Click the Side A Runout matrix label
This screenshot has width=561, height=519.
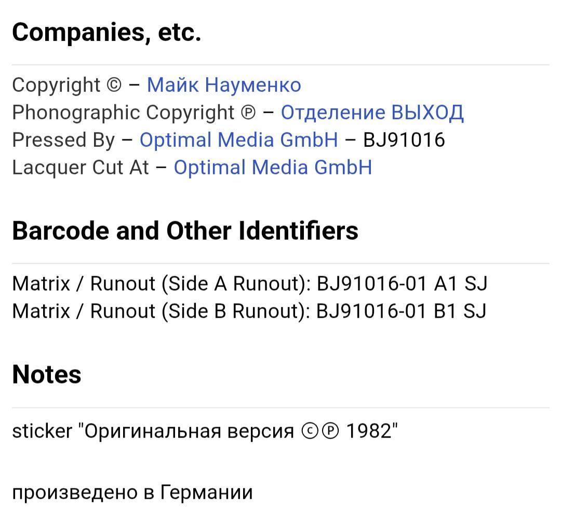[162, 284]
